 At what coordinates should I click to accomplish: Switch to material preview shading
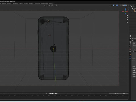click(125, 5)
